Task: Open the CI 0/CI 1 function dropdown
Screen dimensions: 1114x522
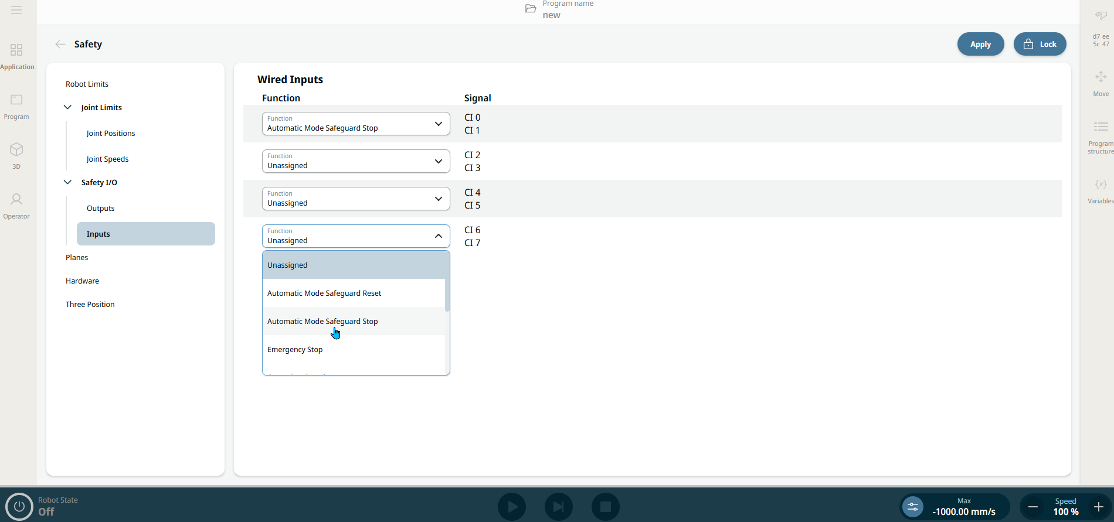Action: (x=355, y=124)
